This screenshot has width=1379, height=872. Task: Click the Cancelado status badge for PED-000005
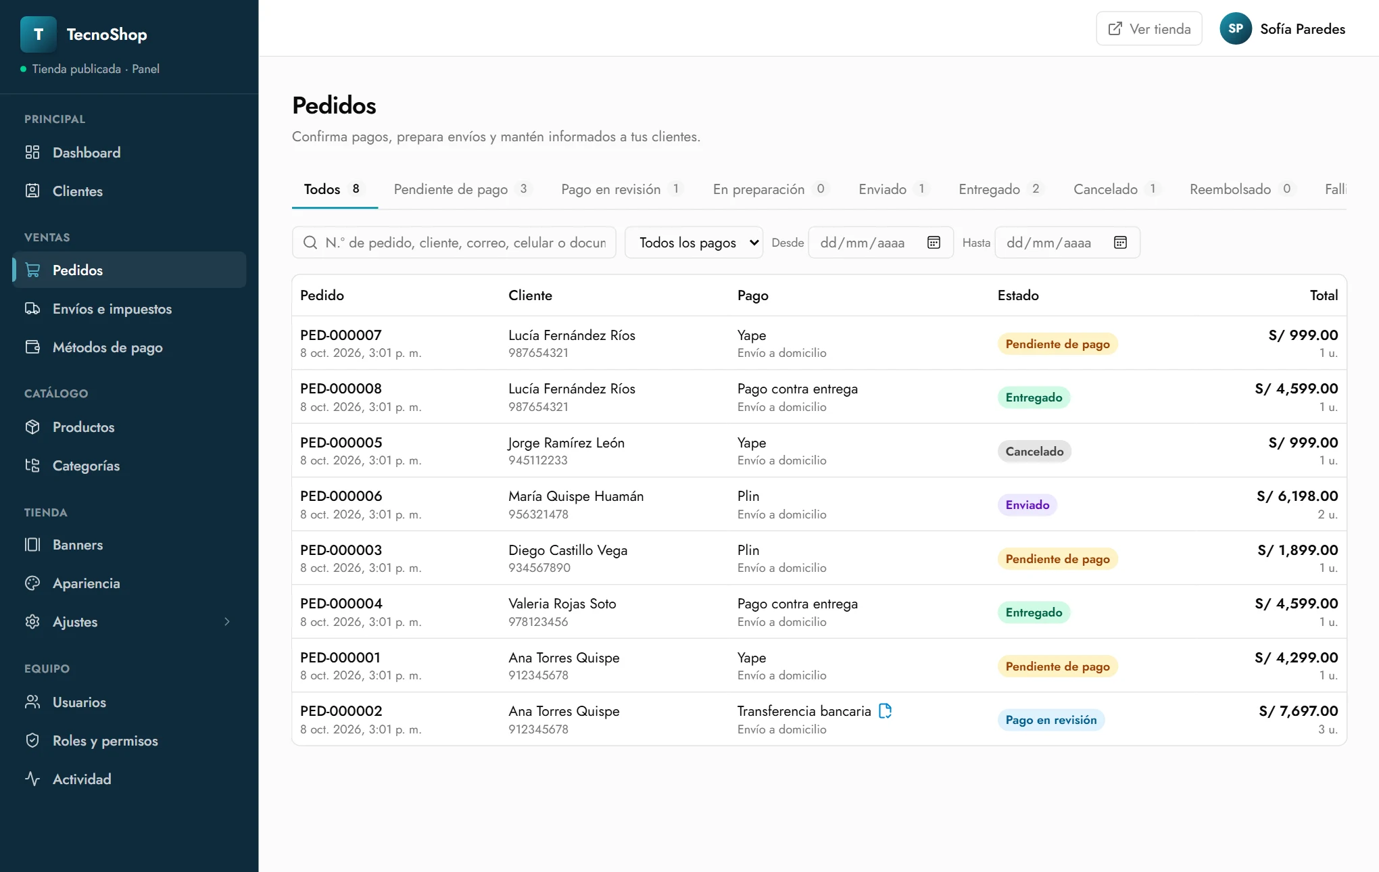click(x=1034, y=451)
